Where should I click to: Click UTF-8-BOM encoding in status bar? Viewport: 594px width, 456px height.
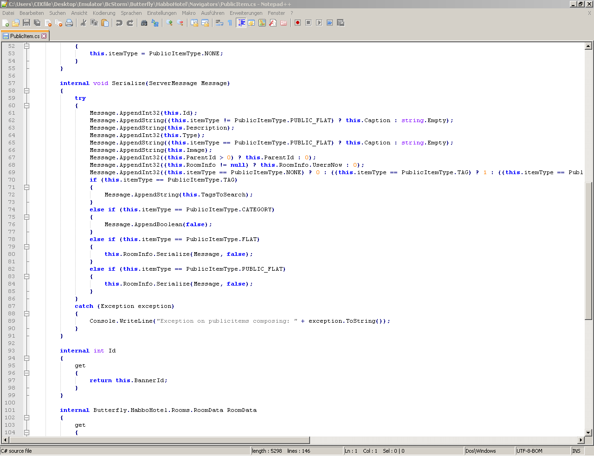(543, 451)
